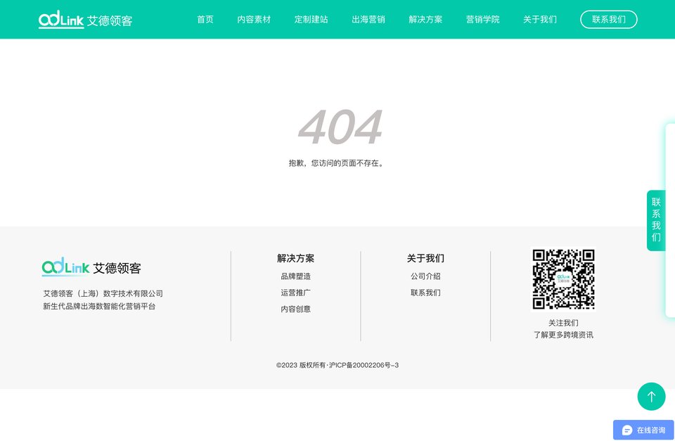Open the 关于我们 header menu item
The height and width of the screenshot is (441, 675).
tap(540, 20)
